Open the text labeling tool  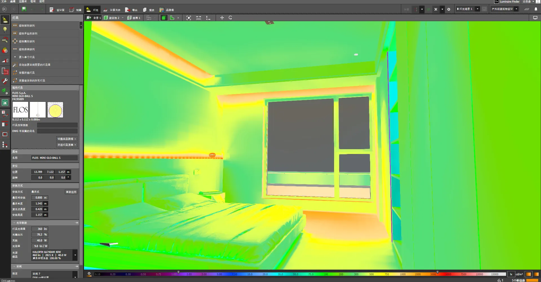(5, 114)
